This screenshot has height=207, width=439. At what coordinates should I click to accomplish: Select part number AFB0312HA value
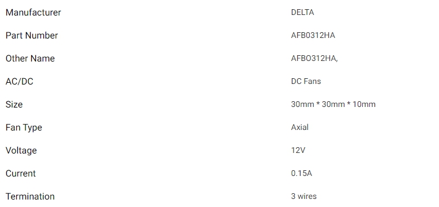coord(313,36)
